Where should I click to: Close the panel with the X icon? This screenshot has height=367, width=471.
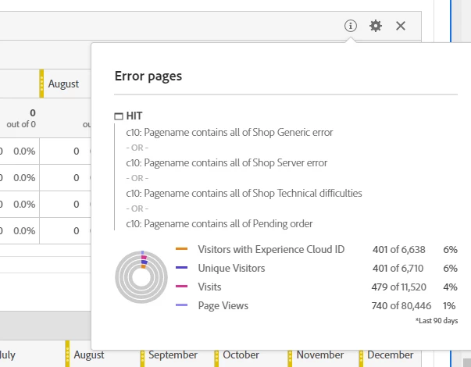click(x=401, y=26)
